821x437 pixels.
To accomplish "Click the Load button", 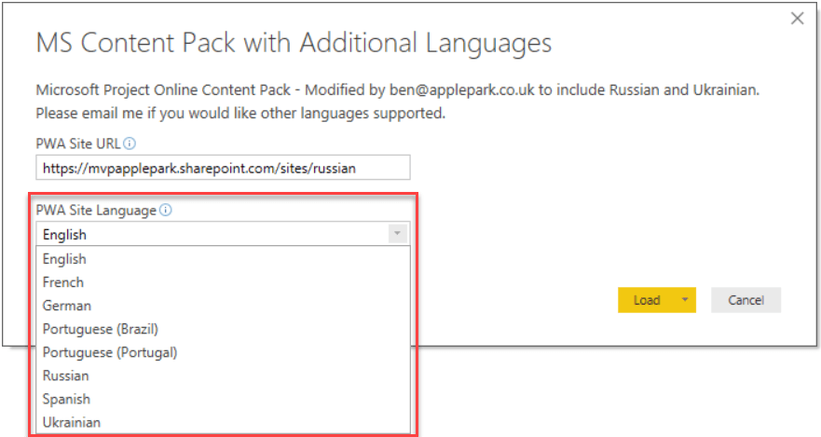I will 647,300.
